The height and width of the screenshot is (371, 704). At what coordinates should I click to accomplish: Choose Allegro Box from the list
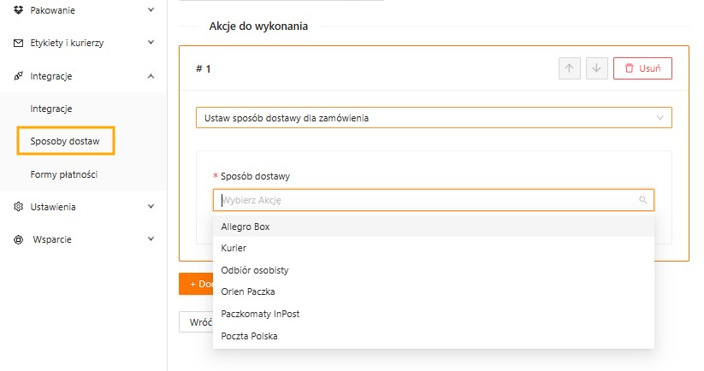point(246,227)
